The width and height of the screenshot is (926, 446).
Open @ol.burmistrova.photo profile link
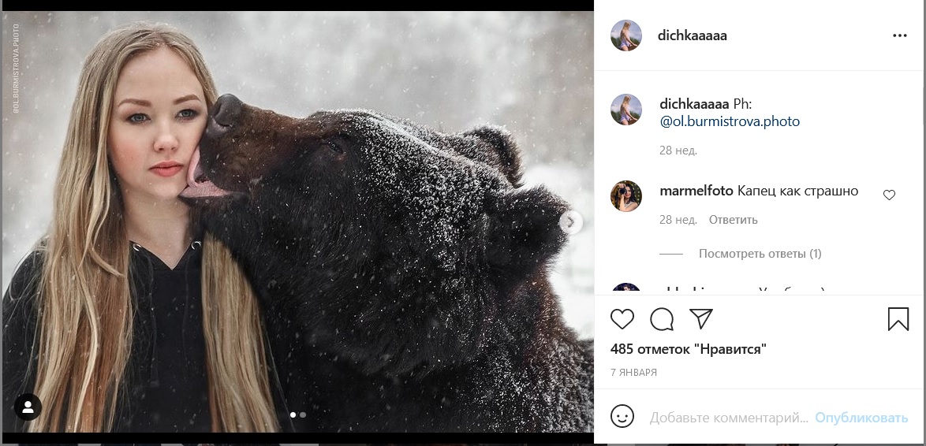(730, 121)
